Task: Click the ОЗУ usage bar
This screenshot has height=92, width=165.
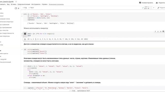Action: (150, 7)
